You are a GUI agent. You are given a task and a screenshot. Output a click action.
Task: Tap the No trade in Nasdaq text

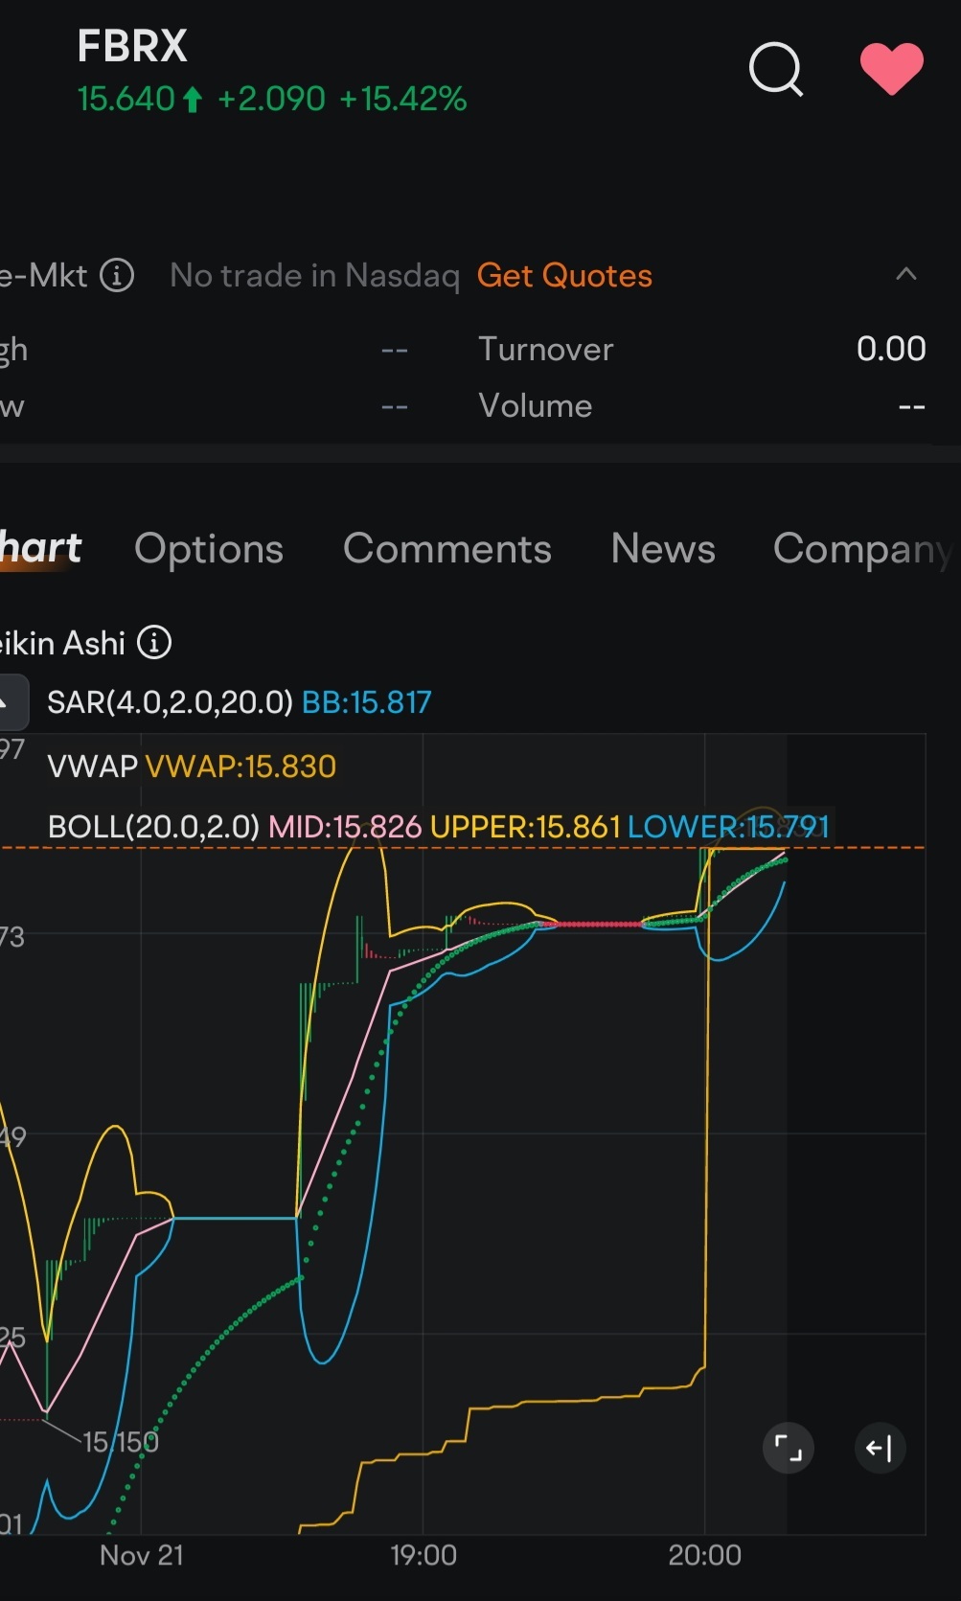coord(314,275)
